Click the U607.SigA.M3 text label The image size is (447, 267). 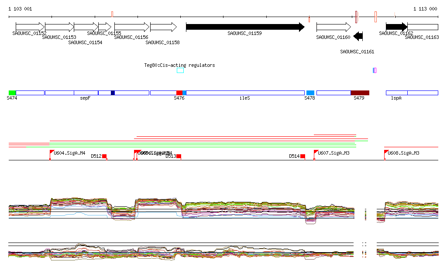pyautogui.click(x=334, y=153)
